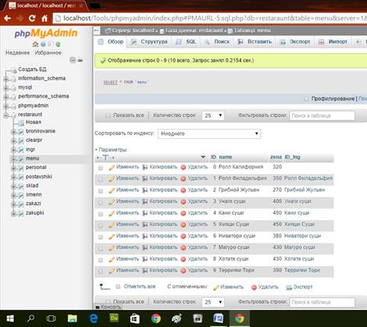367x327 pixels.
Task: Click the browser back arrow
Action: pyautogui.click(x=7, y=18)
